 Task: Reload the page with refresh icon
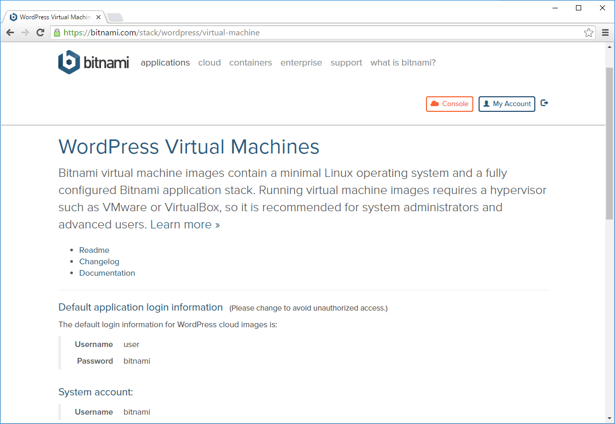coord(40,33)
